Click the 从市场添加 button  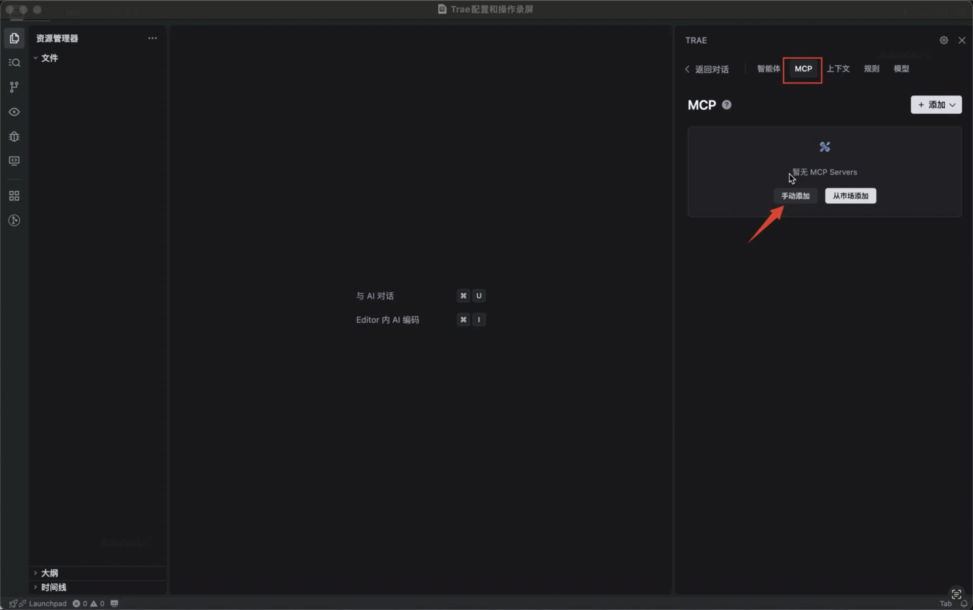click(850, 196)
